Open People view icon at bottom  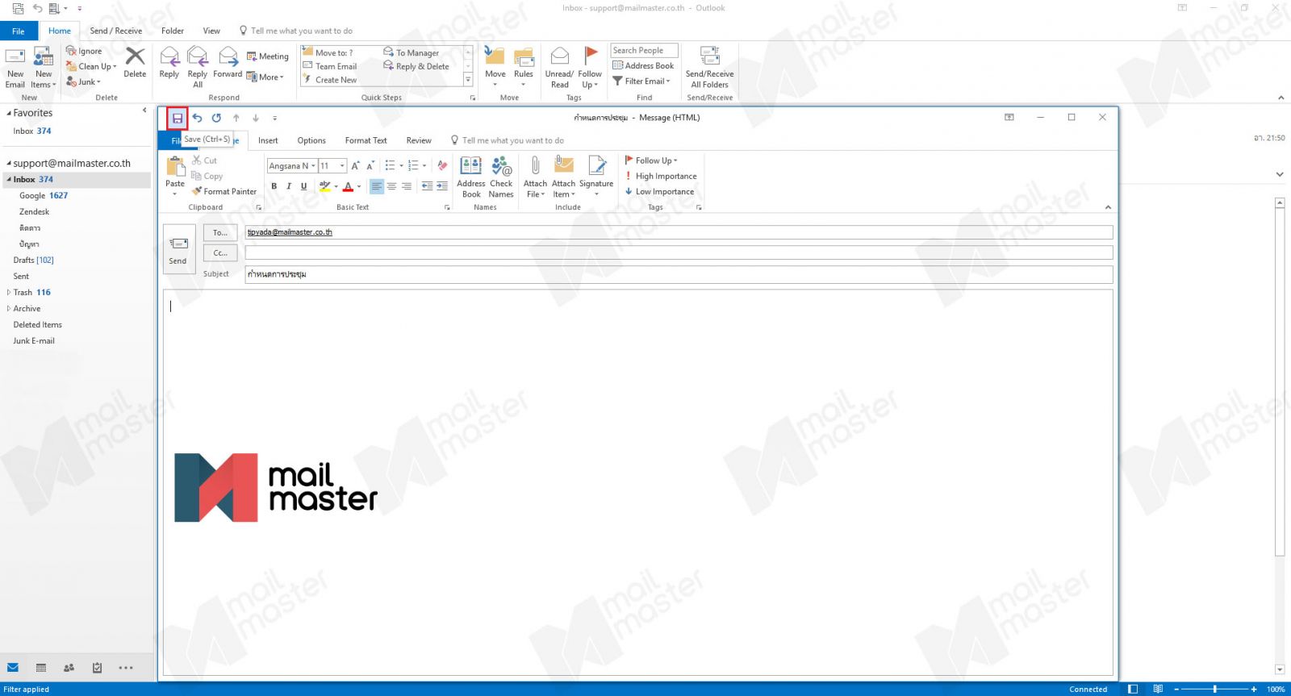(x=69, y=668)
